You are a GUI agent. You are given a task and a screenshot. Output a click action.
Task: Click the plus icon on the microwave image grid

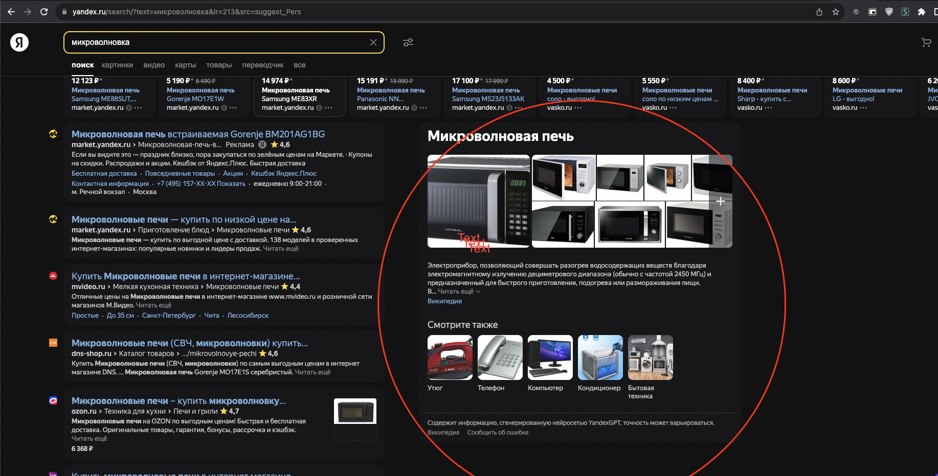pos(721,201)
